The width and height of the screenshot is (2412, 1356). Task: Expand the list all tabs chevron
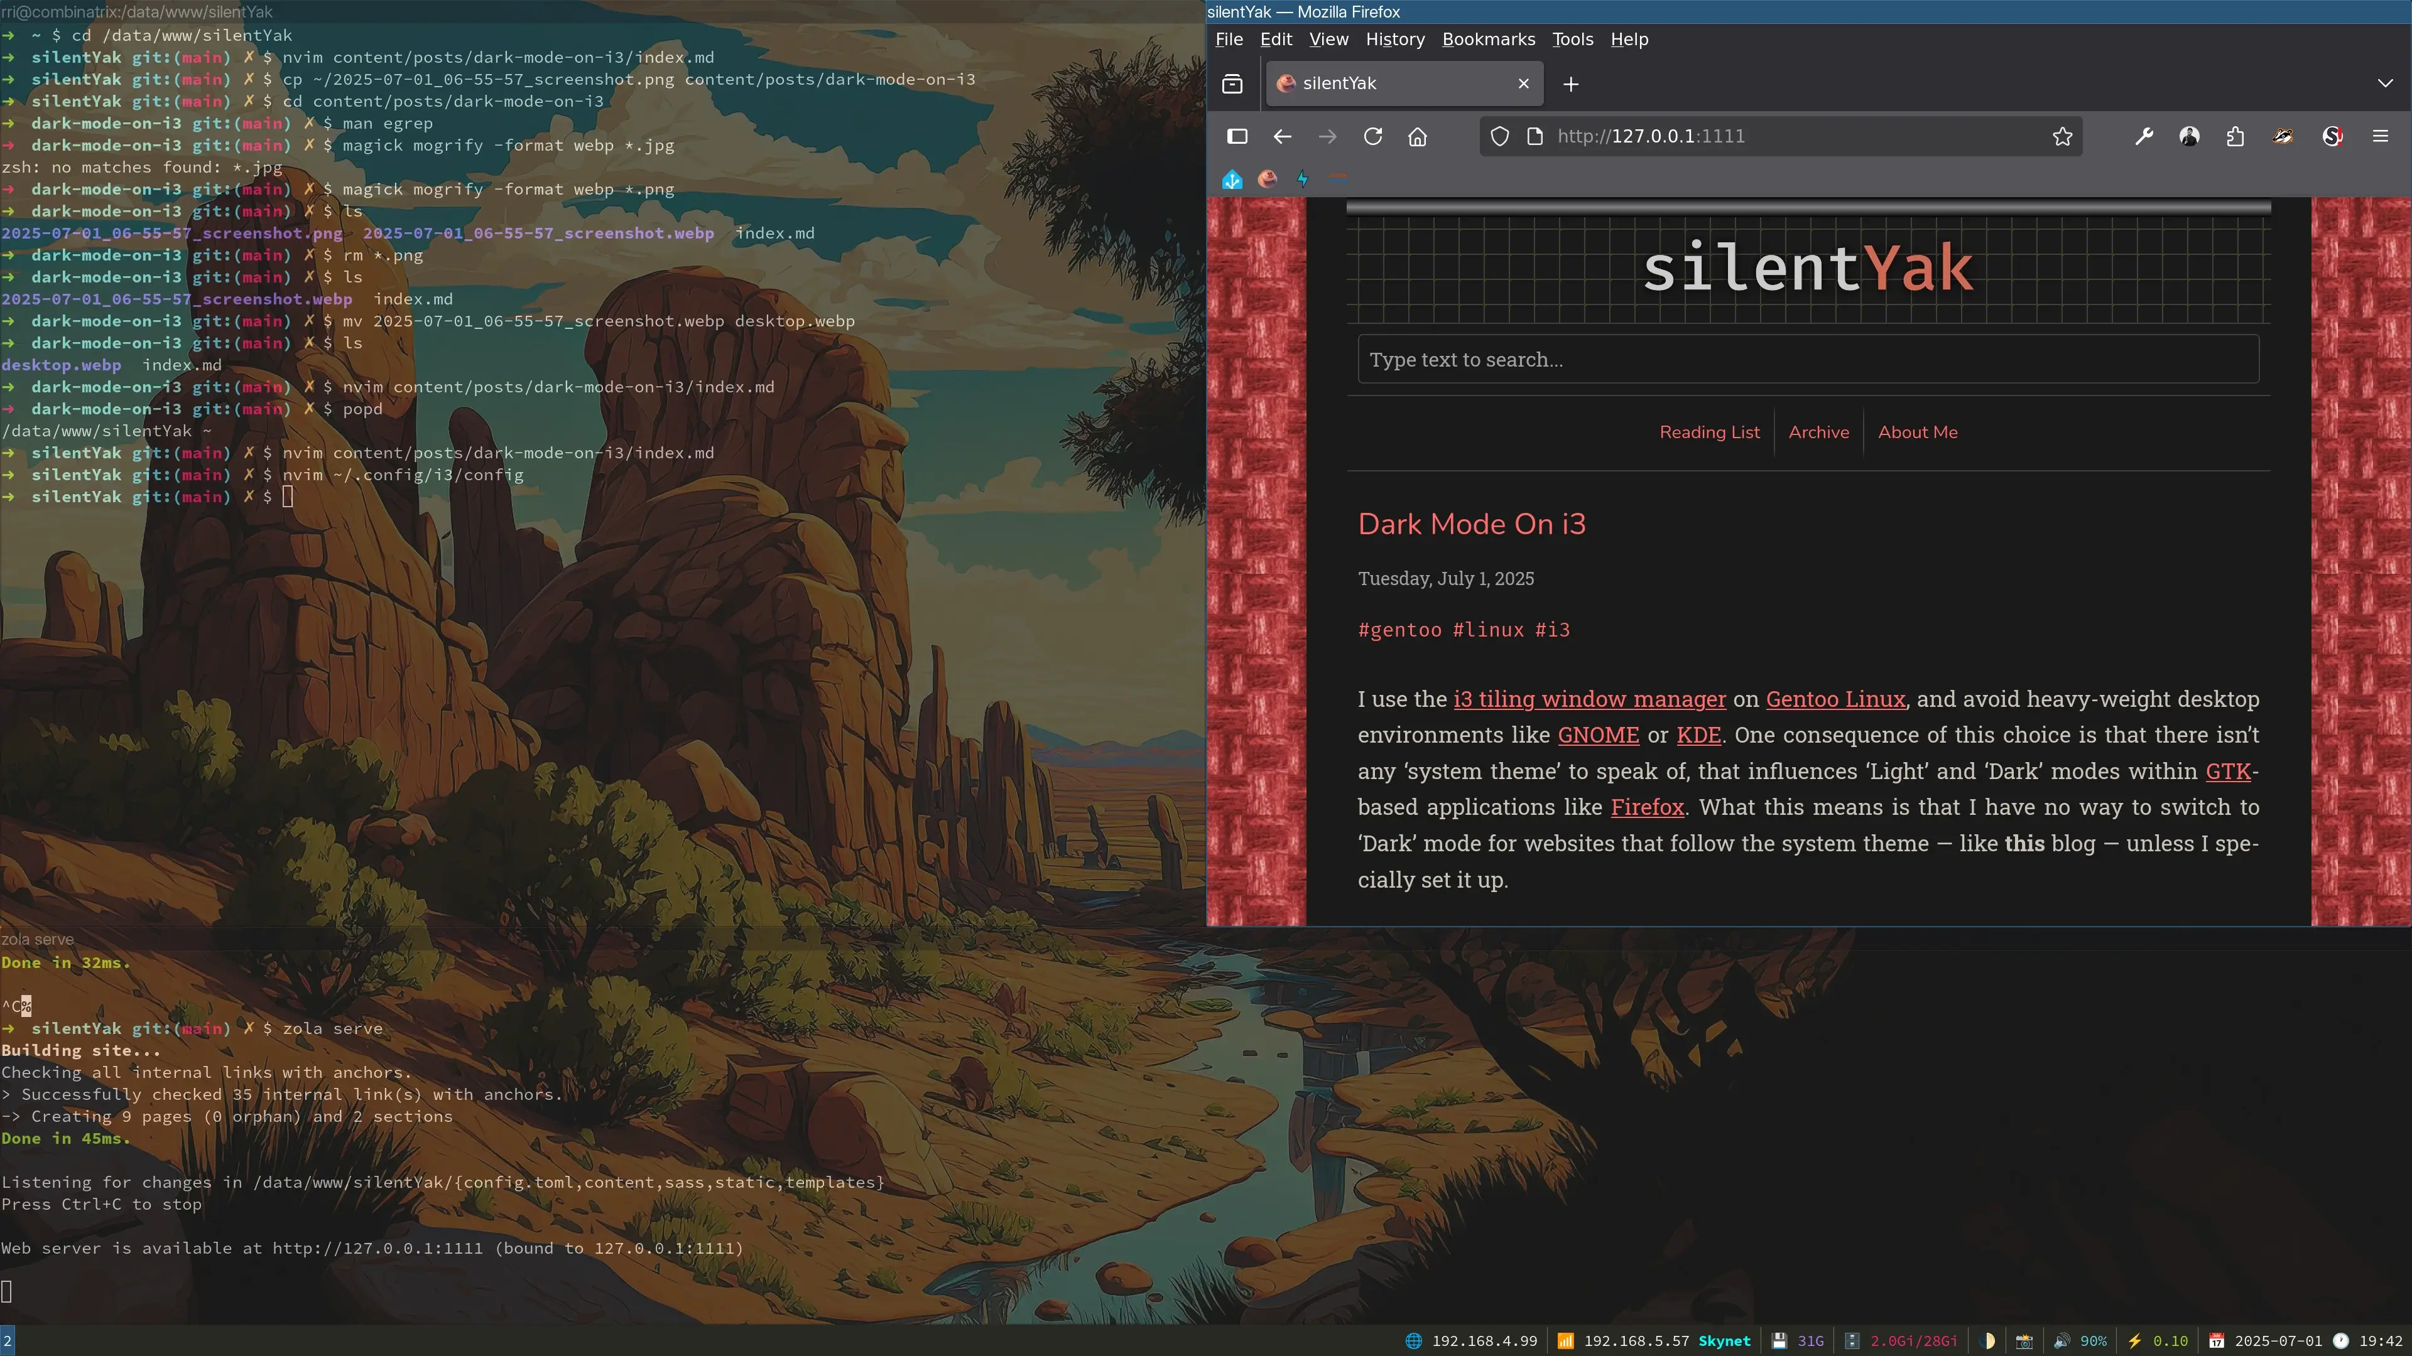2385,83
